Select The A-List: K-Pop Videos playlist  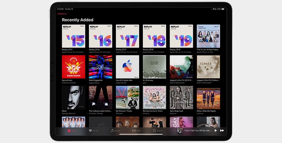tap(208, 36)
